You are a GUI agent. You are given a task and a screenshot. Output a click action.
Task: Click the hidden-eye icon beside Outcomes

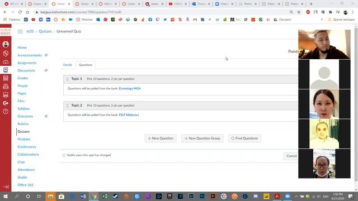(x=46, y=116)
